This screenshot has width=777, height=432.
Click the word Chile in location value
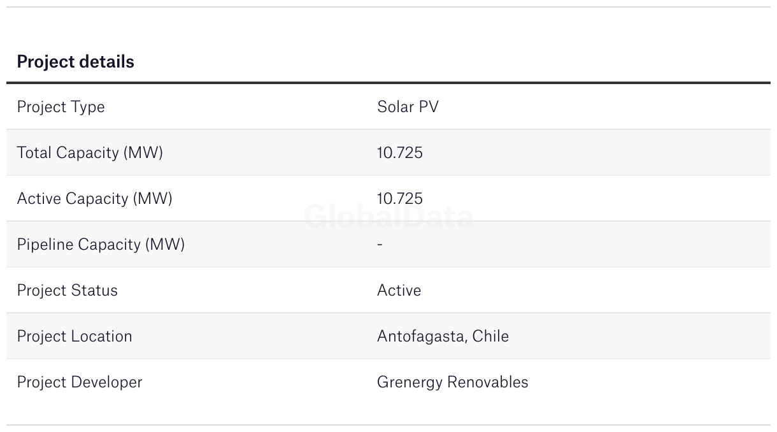click(490, 336)
